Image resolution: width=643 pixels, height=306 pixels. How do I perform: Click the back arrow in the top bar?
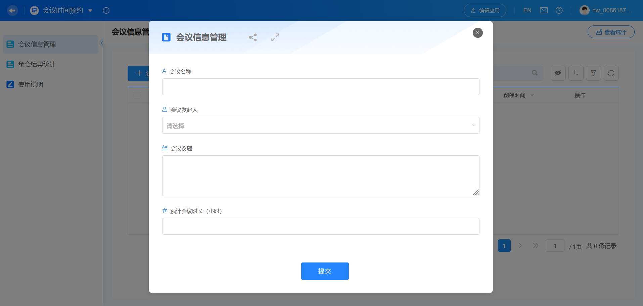(x=12, y=10)
